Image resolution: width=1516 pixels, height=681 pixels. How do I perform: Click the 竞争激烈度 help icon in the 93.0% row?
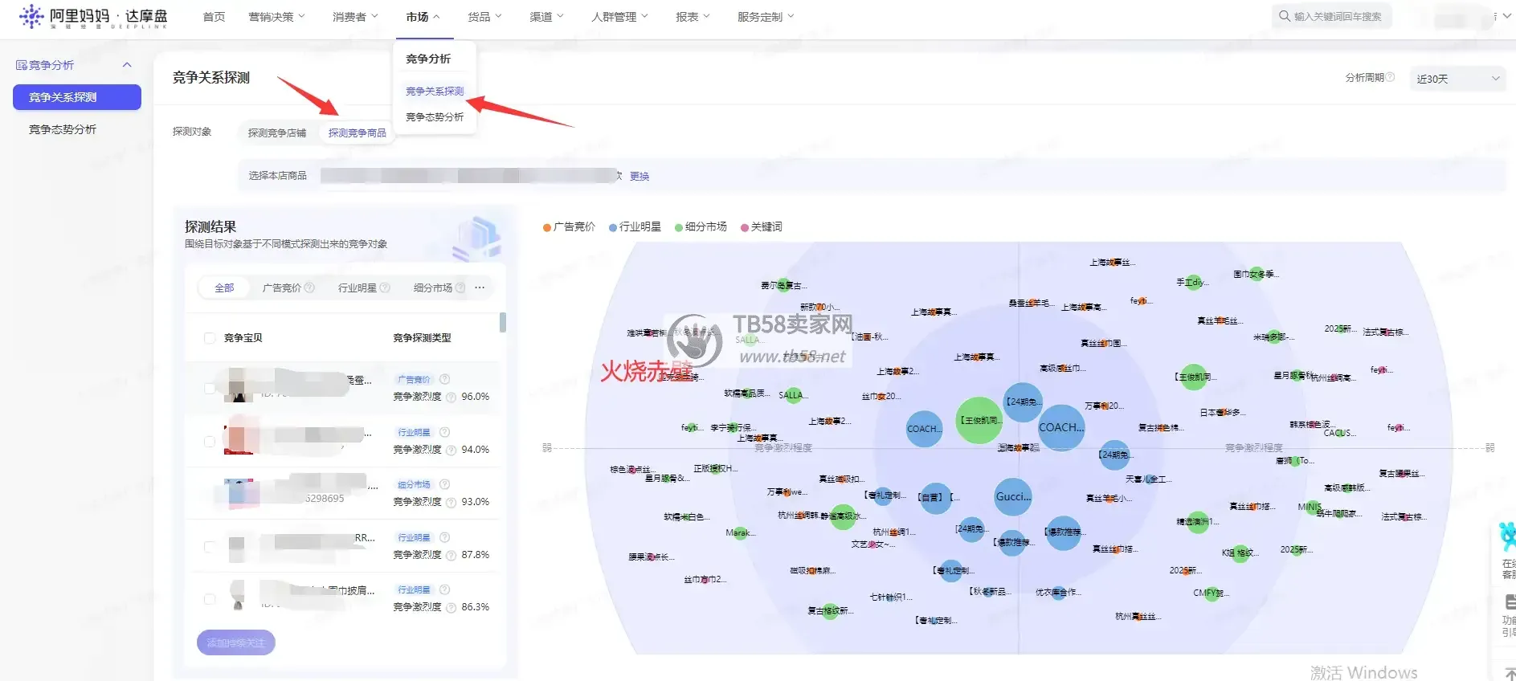452,502
